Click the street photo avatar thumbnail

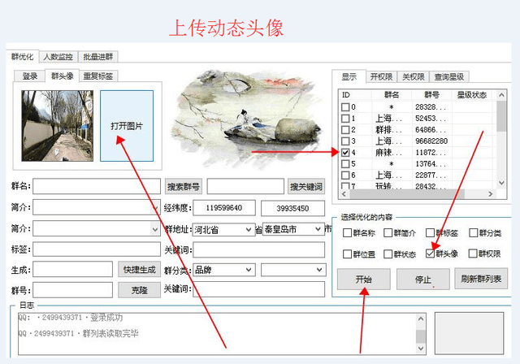pos(58,126)
